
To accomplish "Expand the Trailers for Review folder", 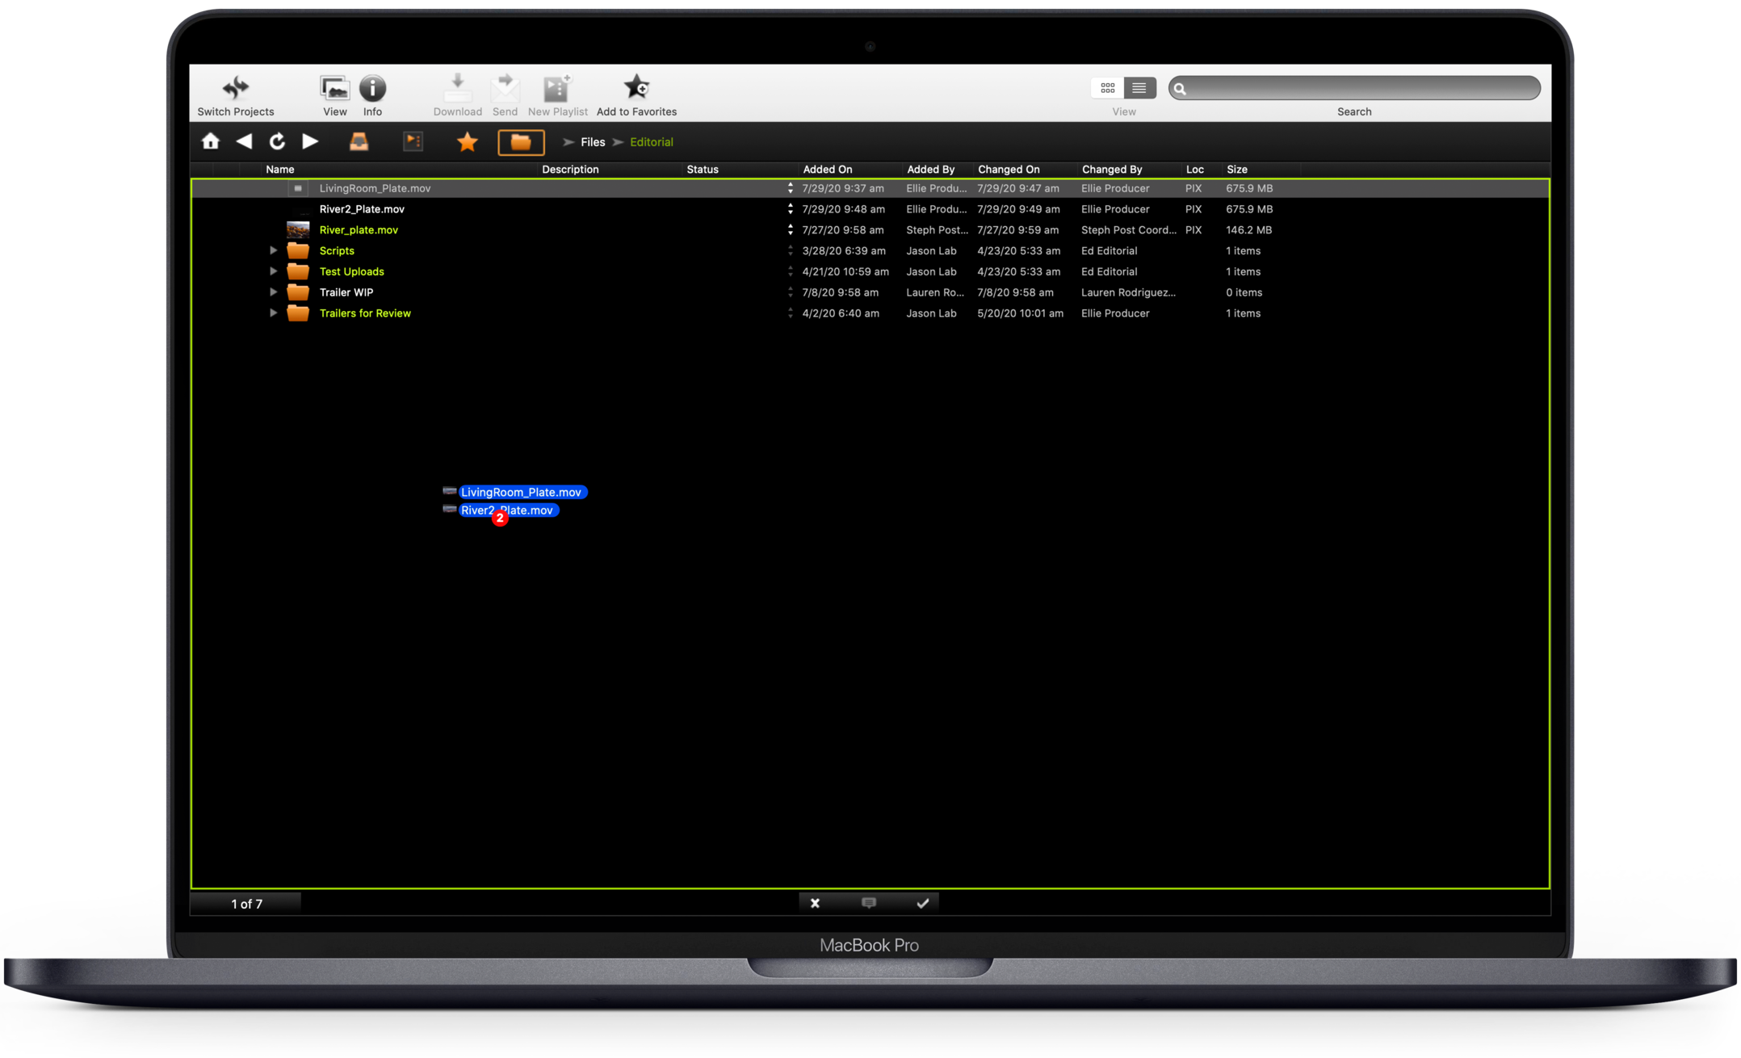I will pos(273,313).
